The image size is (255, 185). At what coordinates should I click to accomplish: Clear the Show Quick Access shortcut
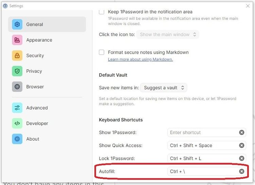(241, 146)
